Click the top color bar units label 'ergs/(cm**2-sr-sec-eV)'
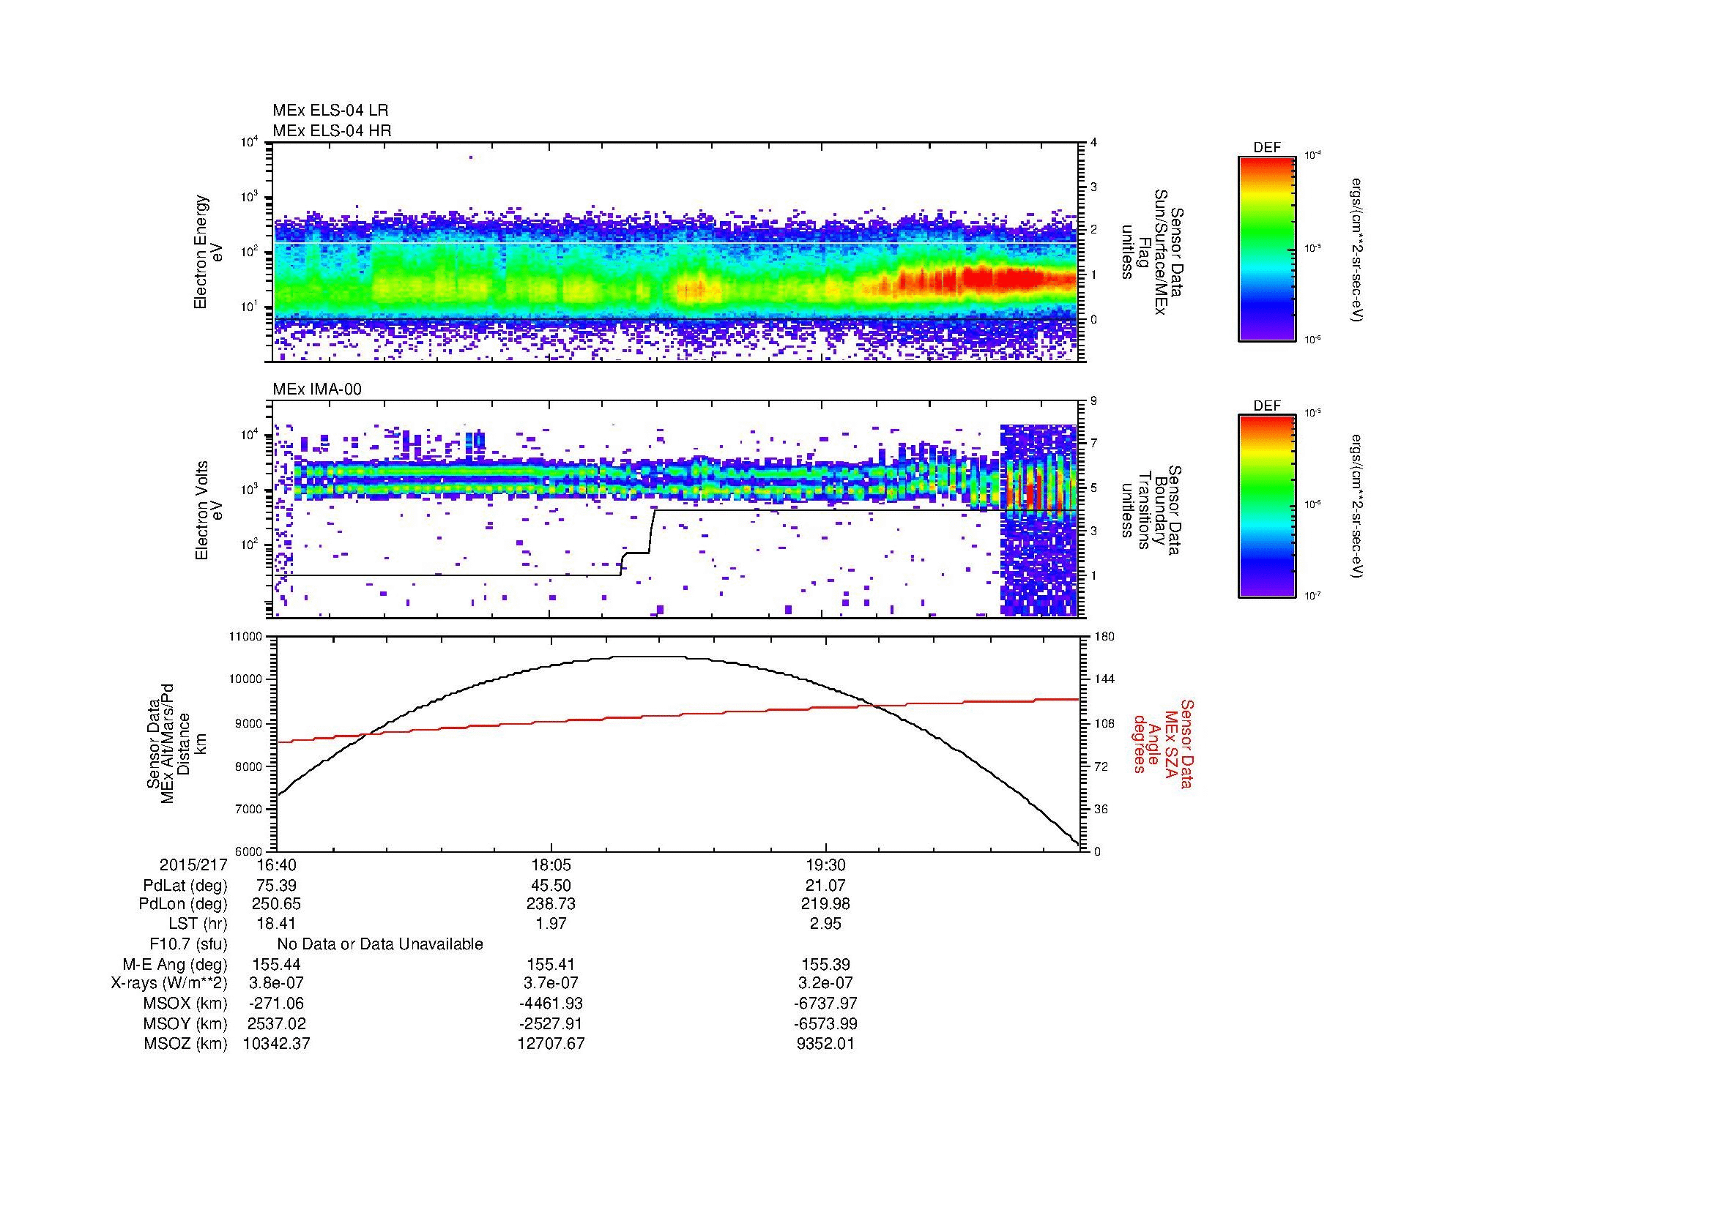Image resolution: width=1713 pixels, height=1210 pixels. click(x=1356, y=250)
